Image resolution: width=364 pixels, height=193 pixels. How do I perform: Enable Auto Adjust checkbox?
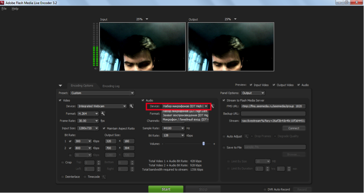pos(224,136)
